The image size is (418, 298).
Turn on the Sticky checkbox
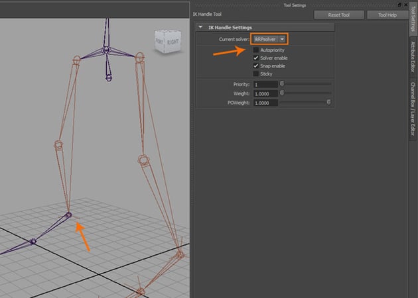point(256,74)
